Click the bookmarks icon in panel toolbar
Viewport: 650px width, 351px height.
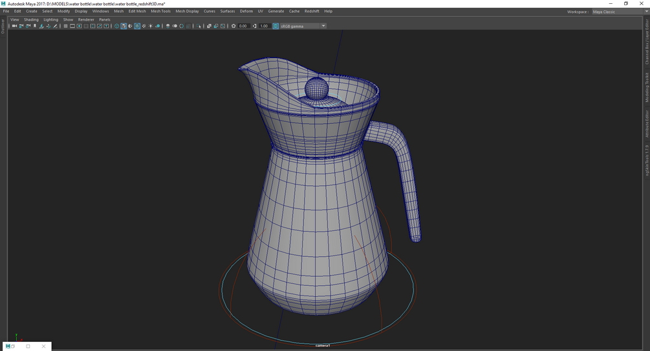coord(35,26)
